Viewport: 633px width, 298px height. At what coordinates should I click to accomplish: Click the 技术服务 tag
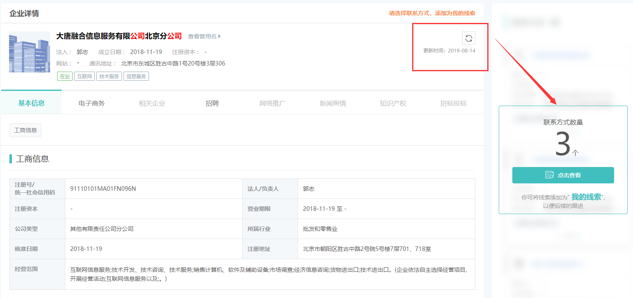(109, 76)
